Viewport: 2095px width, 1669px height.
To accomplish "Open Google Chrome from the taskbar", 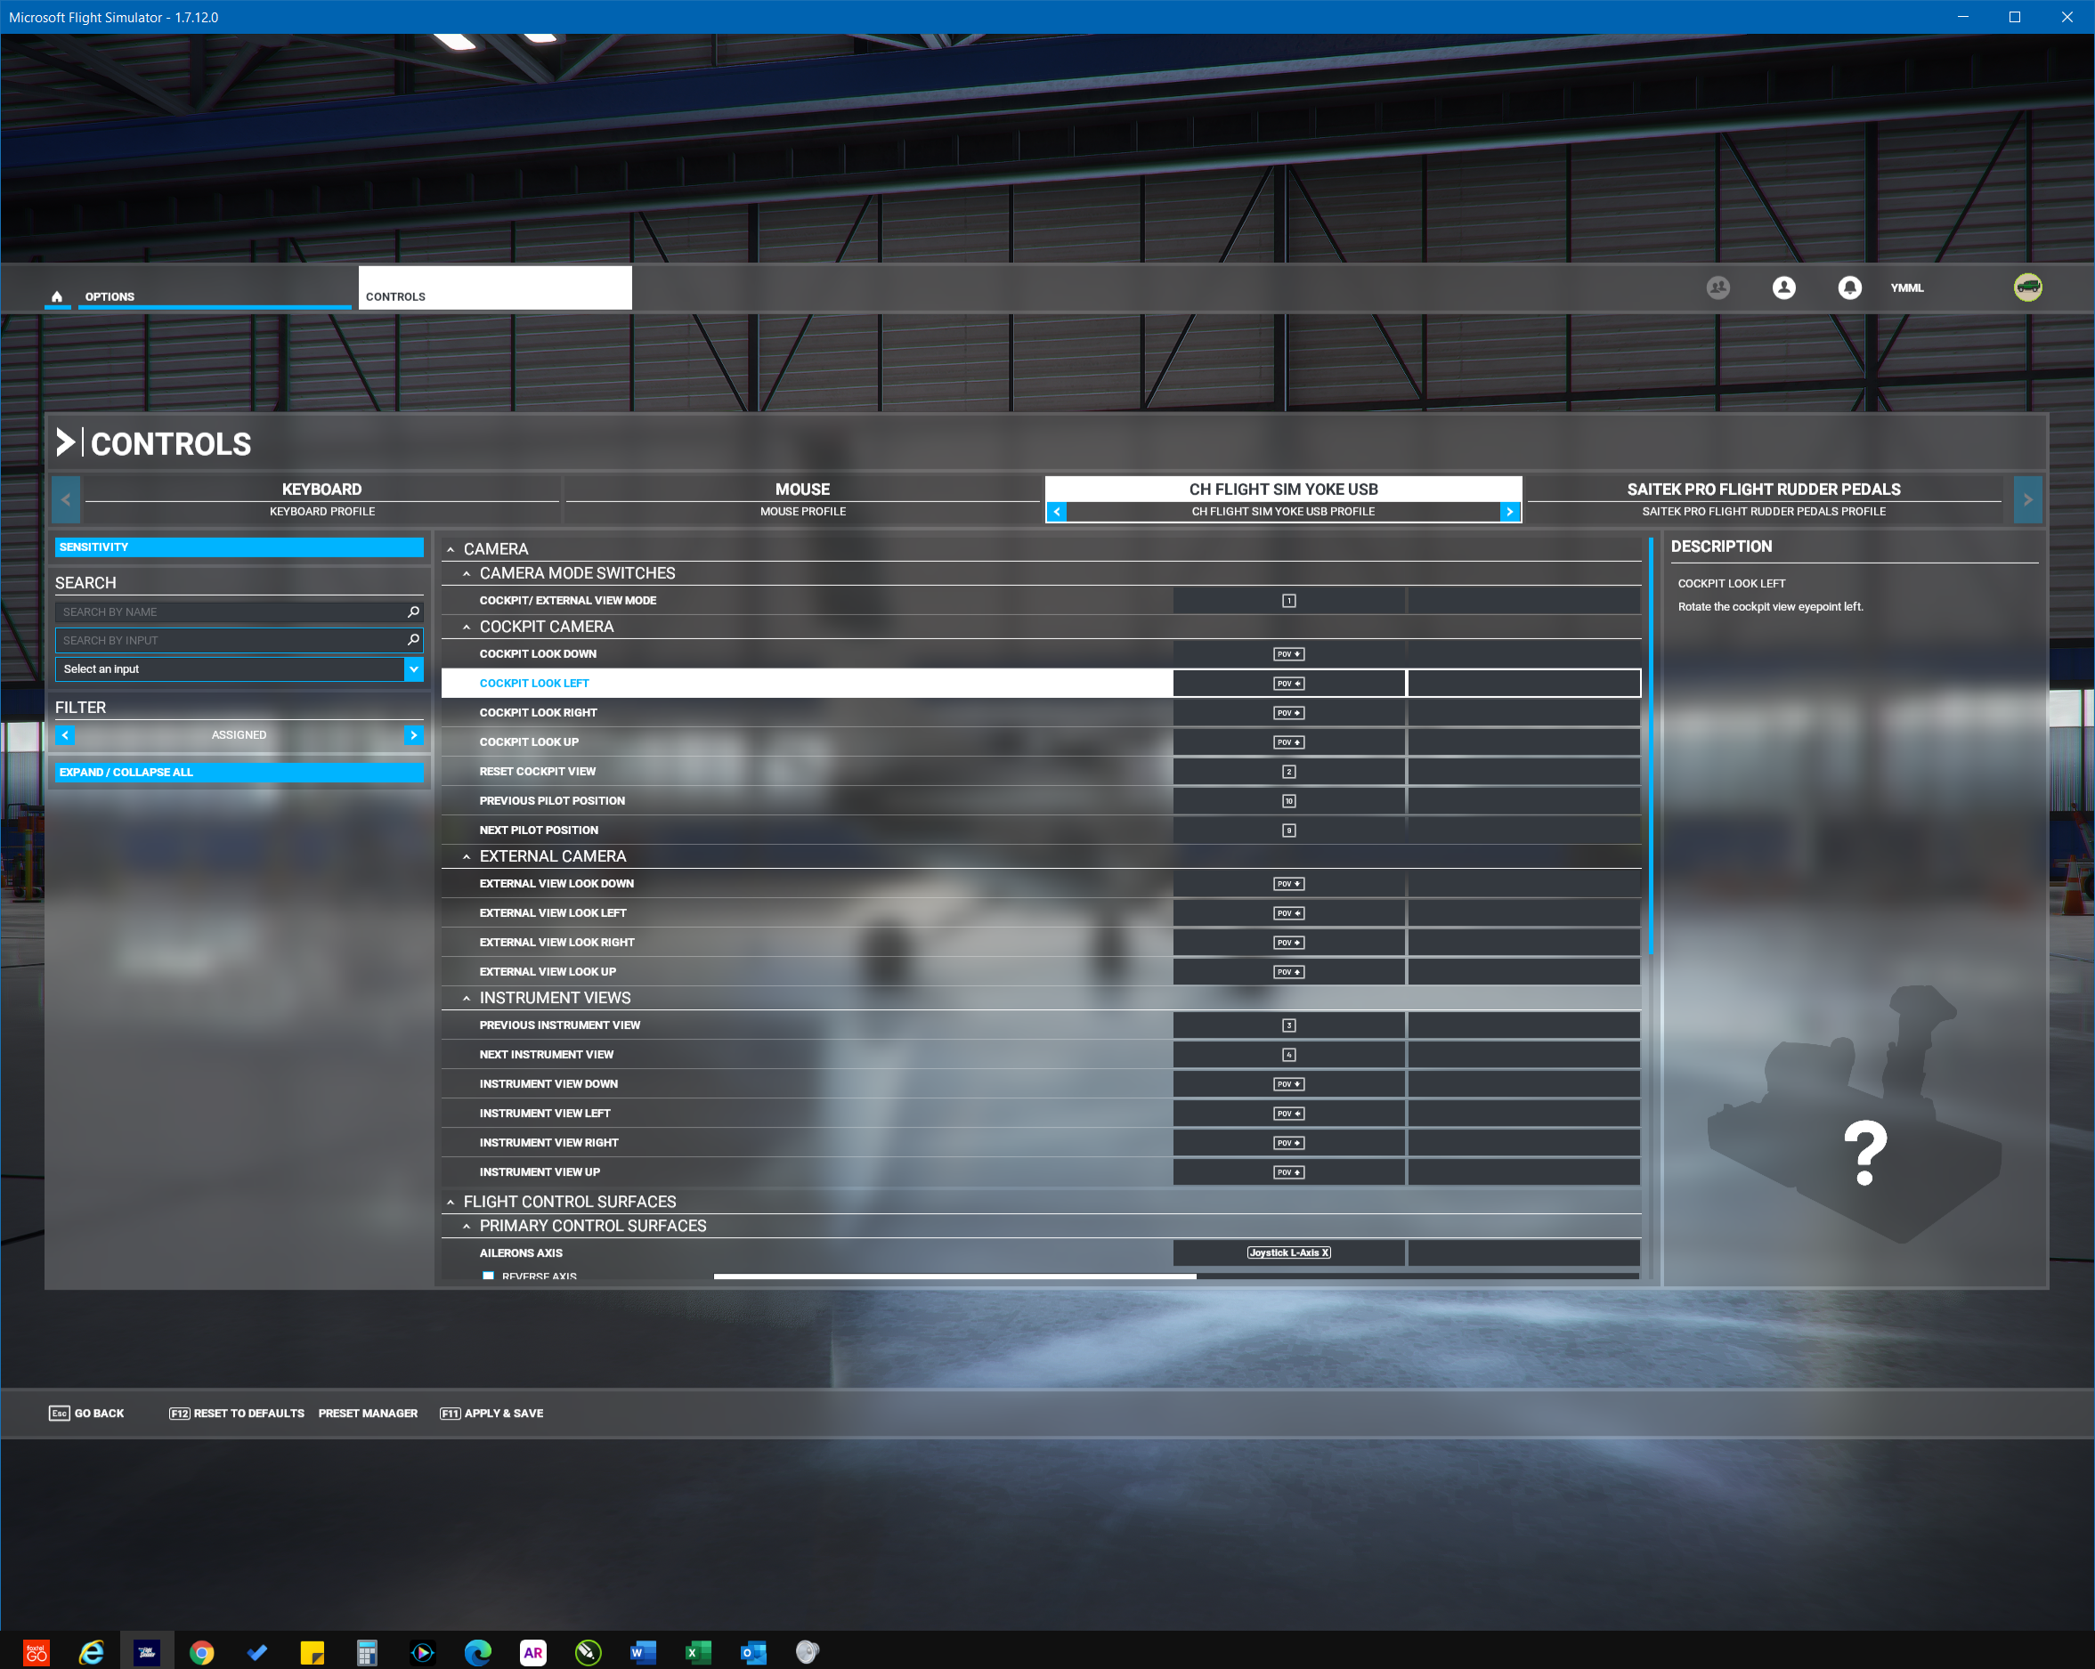I will (x=201, y=1651).
